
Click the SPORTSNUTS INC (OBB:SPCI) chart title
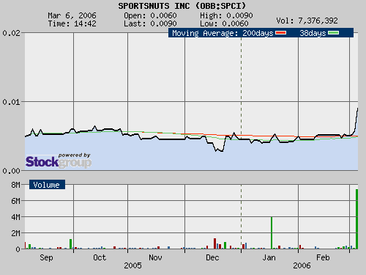182,6
